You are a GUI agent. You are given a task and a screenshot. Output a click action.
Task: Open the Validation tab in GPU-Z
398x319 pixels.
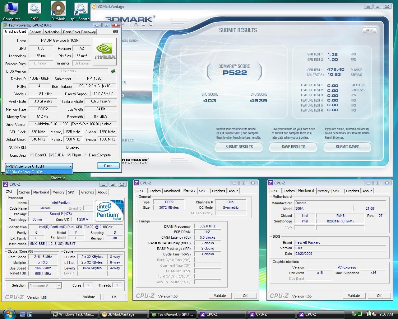(52, 32)
